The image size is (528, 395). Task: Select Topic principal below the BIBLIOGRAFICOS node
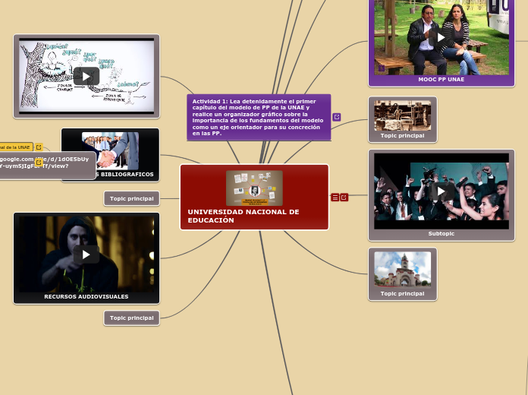131,199
